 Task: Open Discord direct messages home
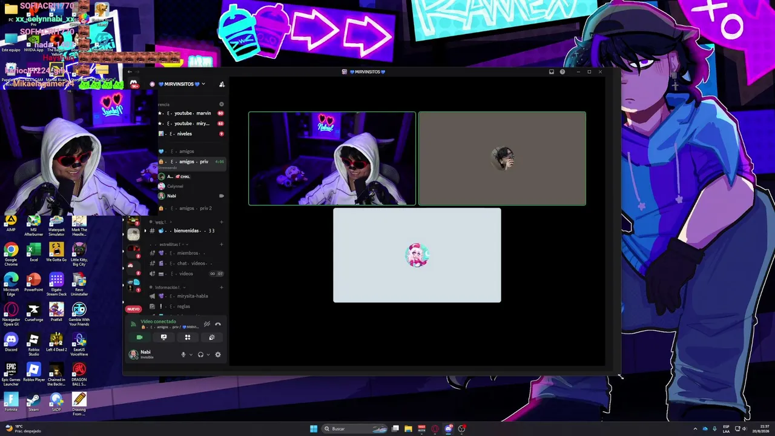(134, 84)
